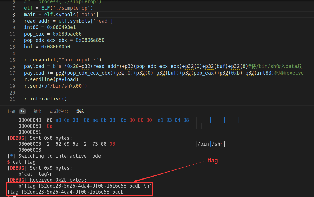The image size is (314, 197).
Task: Click the b'cat flag\n' output line
Action: point(37,174)
